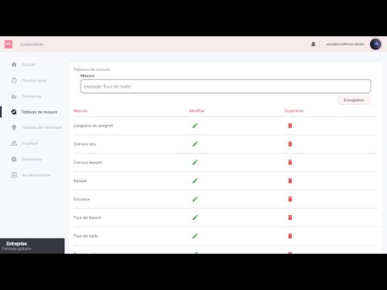Open Entreprise menu in sidebar
The width and height of the screenshot is (387, 290).
pyautogui.click(x=31, y=97)
